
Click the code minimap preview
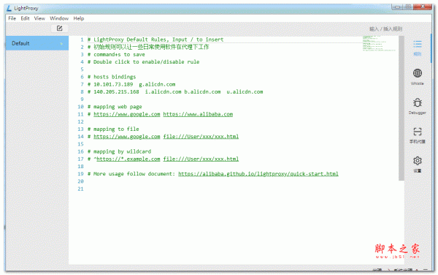(379, 44)
